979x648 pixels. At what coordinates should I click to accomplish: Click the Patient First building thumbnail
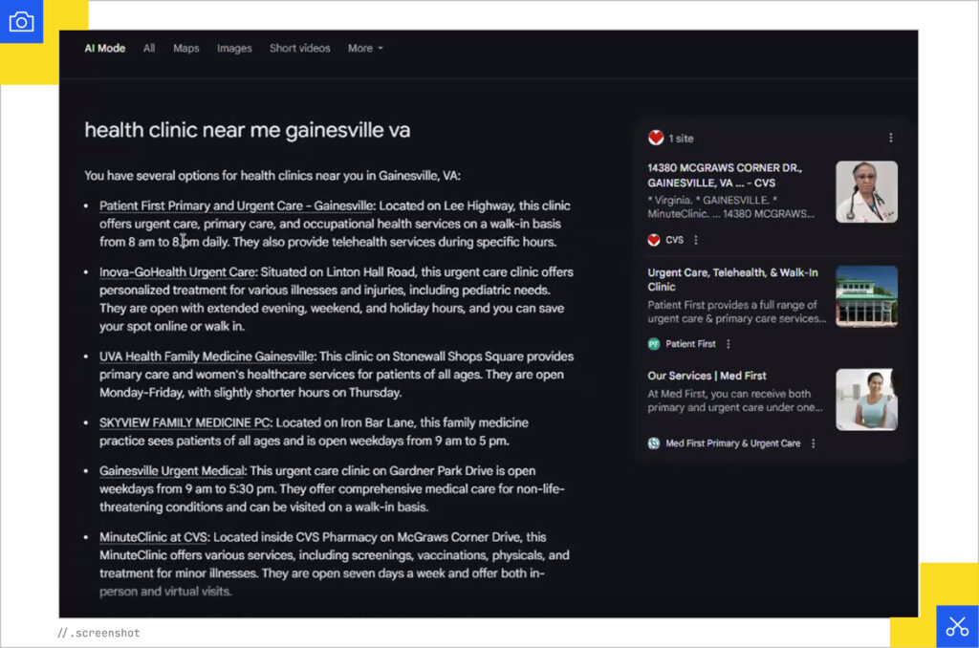[x=866, y=296]
